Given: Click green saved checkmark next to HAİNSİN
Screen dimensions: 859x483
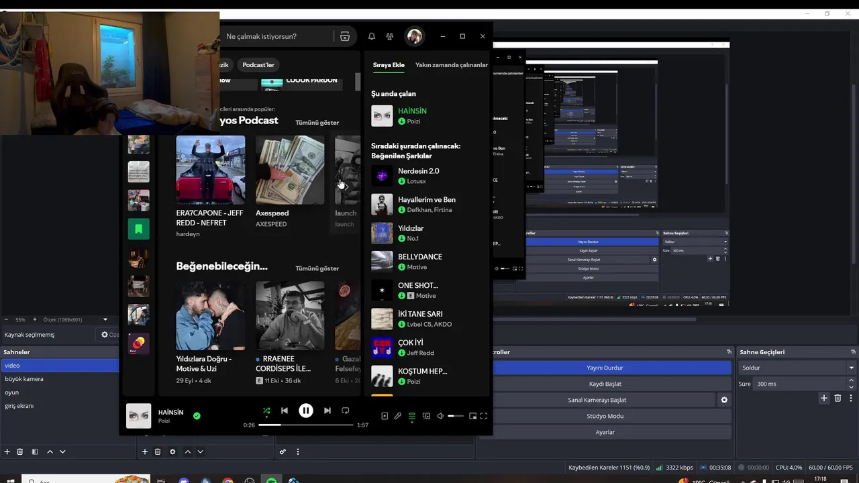Looking at the screenshot, I should pyautogui.click(x=197, y=416).
